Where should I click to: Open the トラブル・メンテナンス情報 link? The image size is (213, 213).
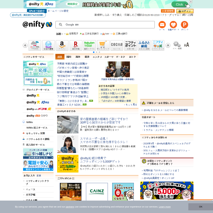158,130
